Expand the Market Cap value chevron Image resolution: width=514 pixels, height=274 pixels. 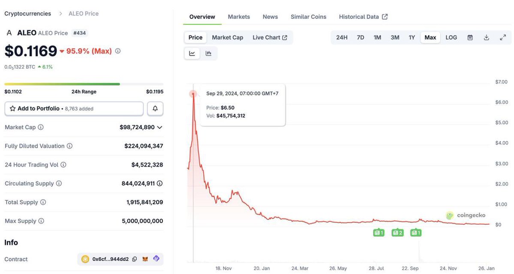pyautogui.click(x=160, y=127)
